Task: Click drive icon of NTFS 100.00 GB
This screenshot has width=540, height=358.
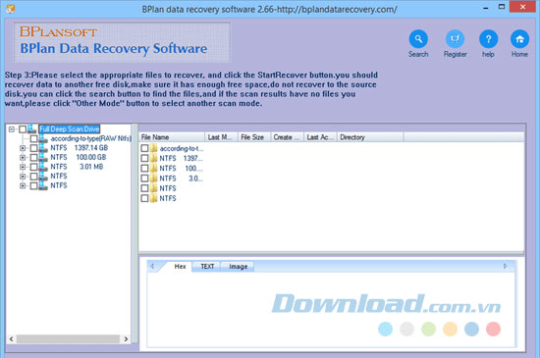Action: coord(43,157)
